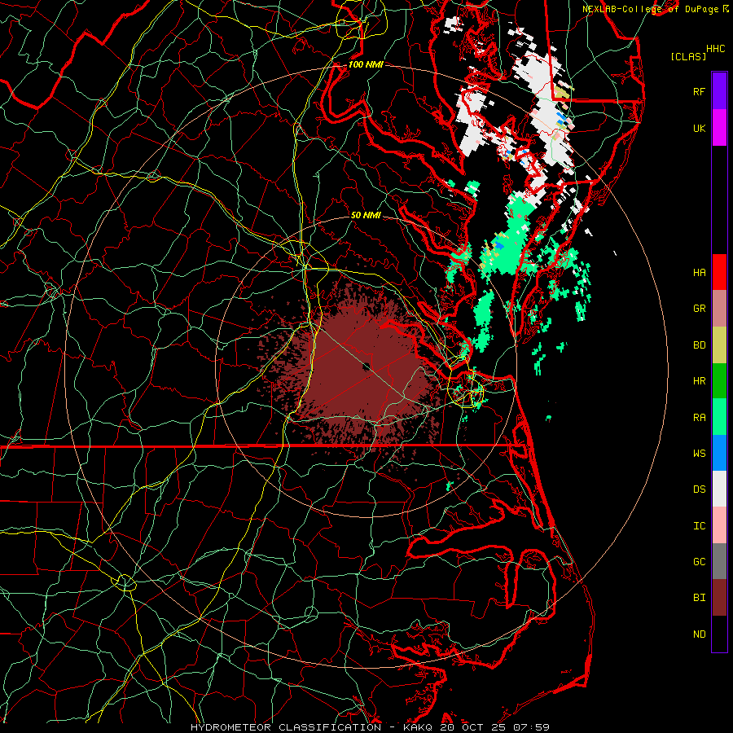Pick the HR dark green swatch
This screenshot has height=733, width=733.
(719, 381)
